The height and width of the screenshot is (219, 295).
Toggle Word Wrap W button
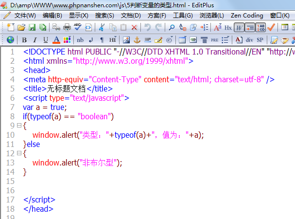click(x=239, y=28)
